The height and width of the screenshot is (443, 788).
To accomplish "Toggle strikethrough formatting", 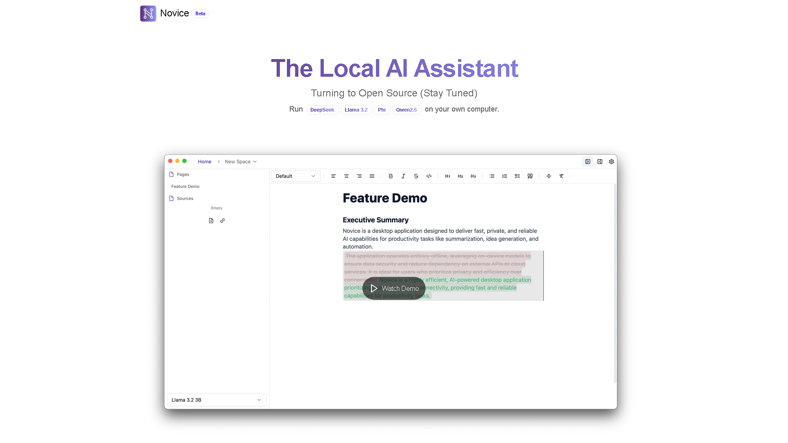I will pyautogui.click(x=416, y=176).
